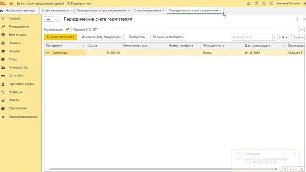306x172 pixels.
Task: Click the created invoice notification link
Action: 266,161
